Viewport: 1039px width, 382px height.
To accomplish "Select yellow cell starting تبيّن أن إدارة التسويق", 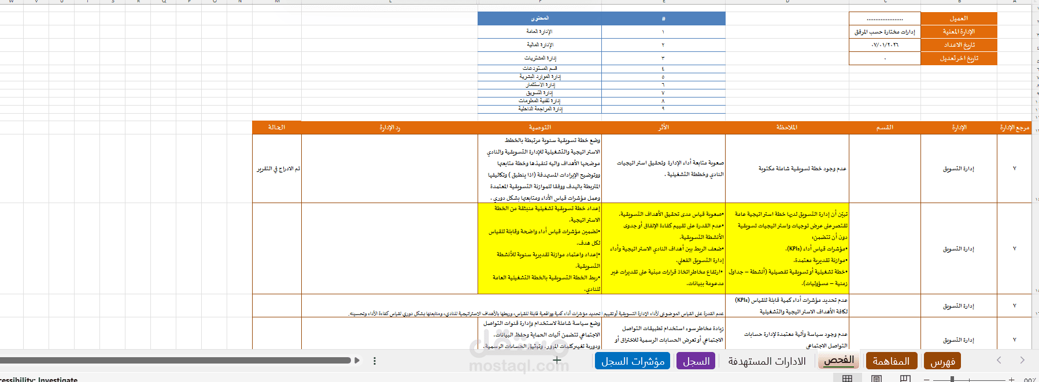I will click(x=787, y=249).
